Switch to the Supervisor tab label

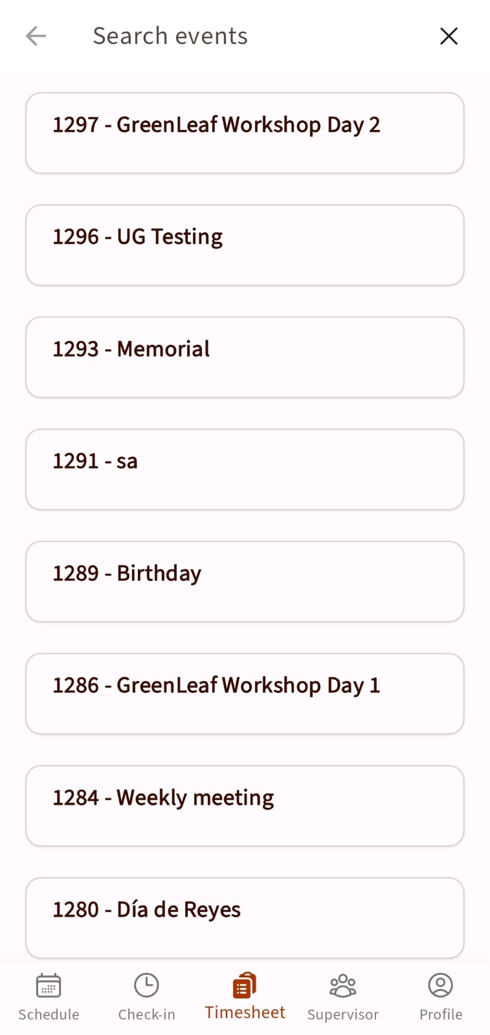tap(343, 1014)
